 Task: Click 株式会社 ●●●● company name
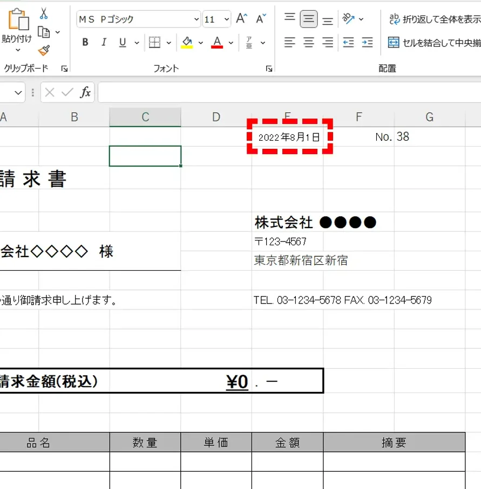pos(315,222)
